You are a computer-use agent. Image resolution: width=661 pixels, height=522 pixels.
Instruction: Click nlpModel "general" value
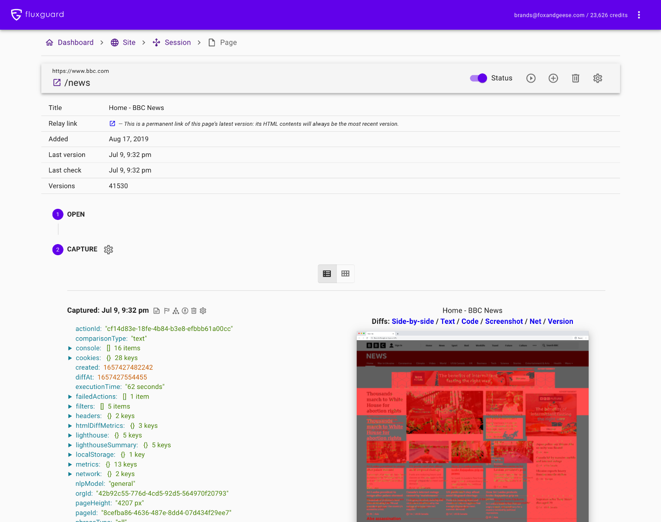[122, 483]
